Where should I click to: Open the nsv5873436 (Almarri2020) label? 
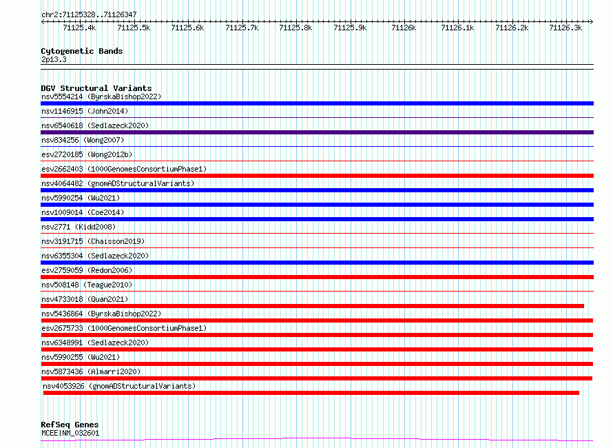click(91, 371)
